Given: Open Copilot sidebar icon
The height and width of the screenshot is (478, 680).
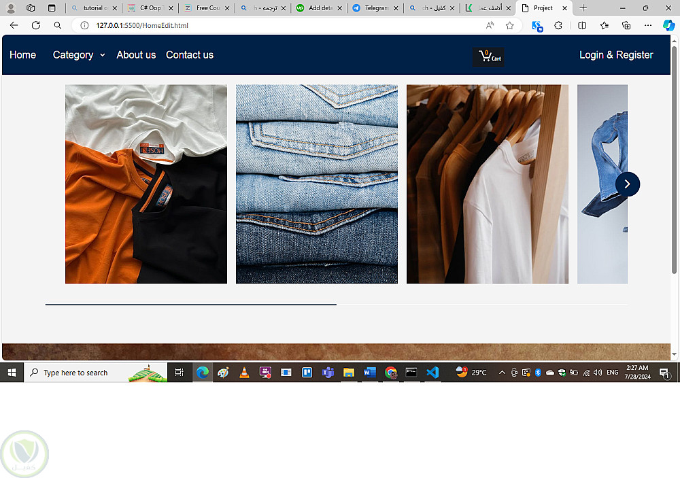Looking at the screenshot, I should coord(668,25).
